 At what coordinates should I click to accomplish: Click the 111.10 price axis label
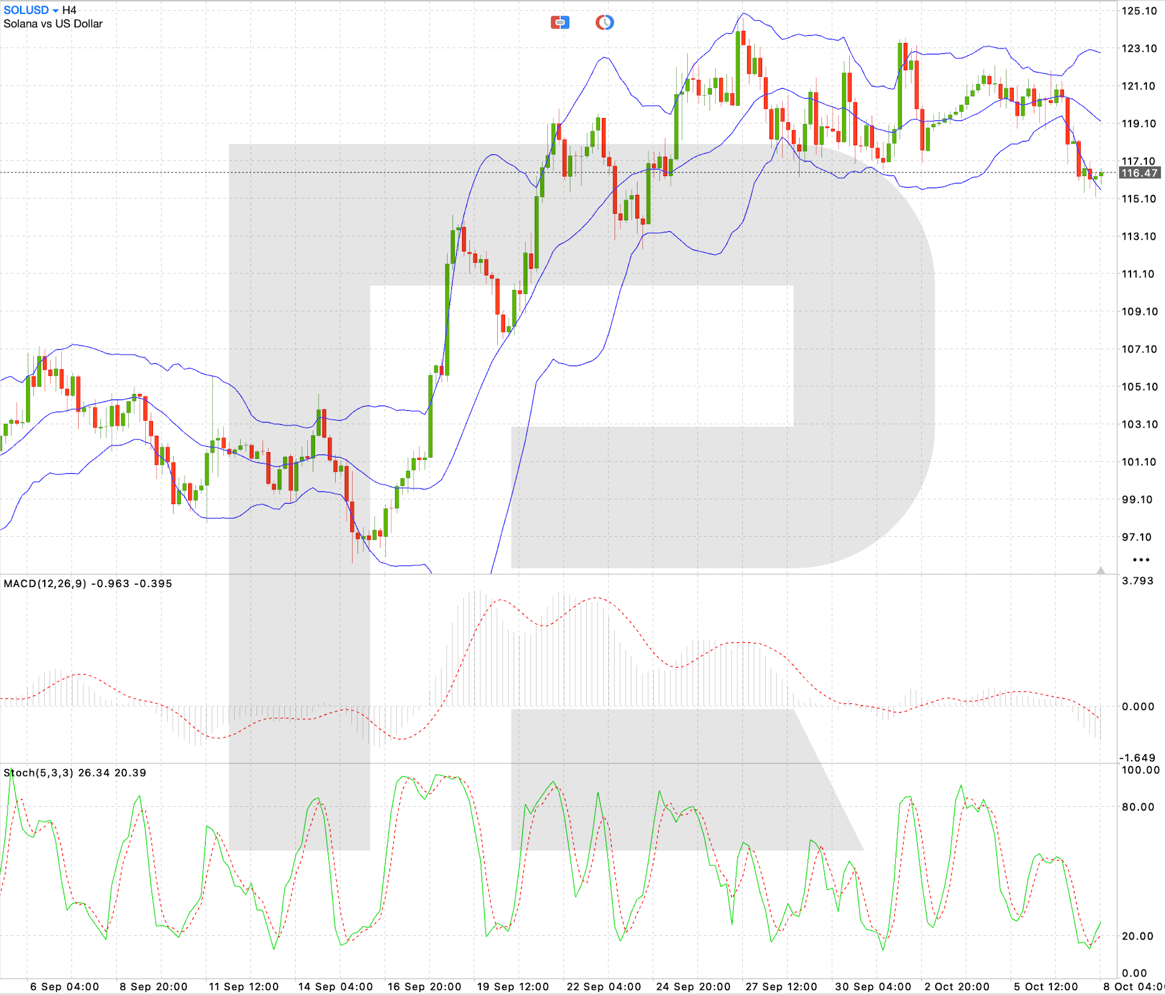click(x=1138, y=274)
